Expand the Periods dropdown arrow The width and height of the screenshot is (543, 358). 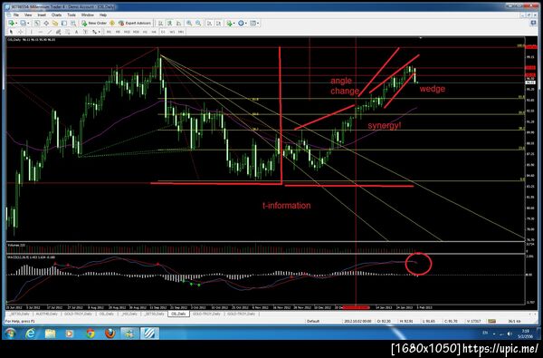246,24
